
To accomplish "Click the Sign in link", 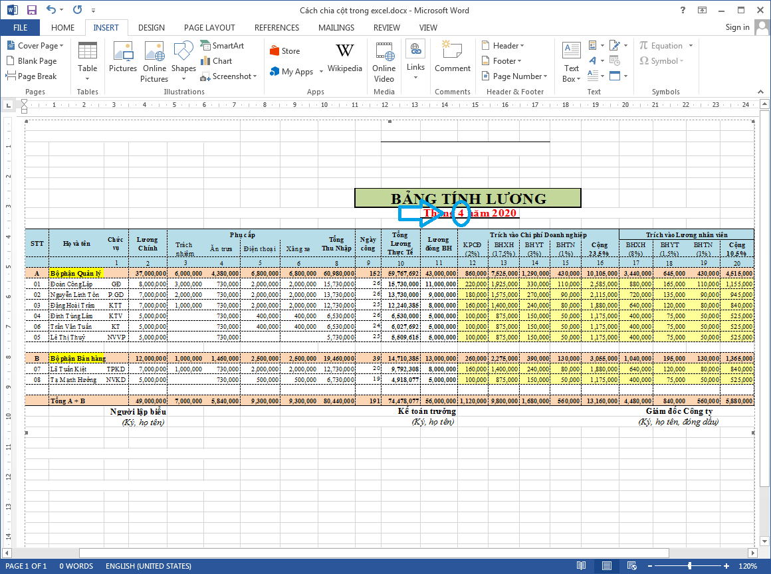I will [x=738, y=27].
